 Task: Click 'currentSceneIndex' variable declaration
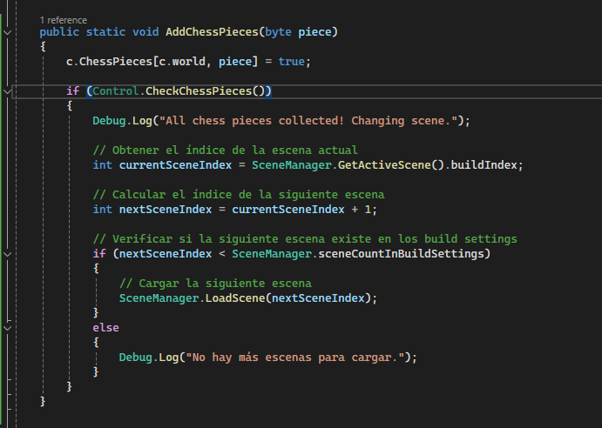[175, 165]
